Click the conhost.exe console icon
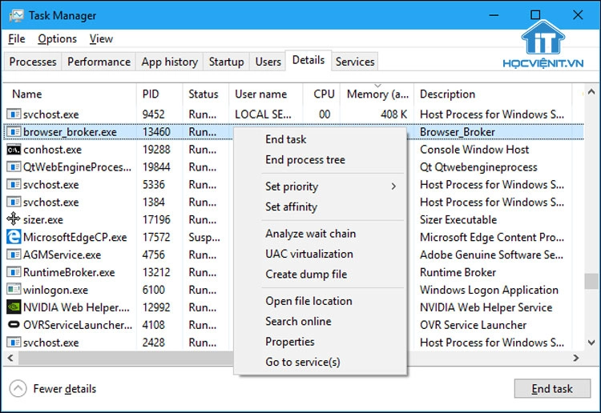This screenshot has height=413, width=601. [14, 150]
